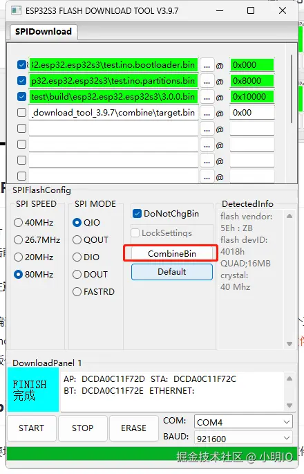The width and height of the screenshot is (304, 474).
Task: Click the bootloader.bin path field
Action: point(113,64)
